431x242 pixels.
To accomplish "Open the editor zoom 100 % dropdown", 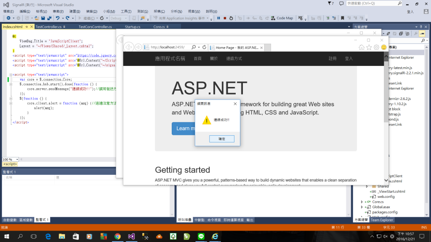I will [x=17, y=159].
